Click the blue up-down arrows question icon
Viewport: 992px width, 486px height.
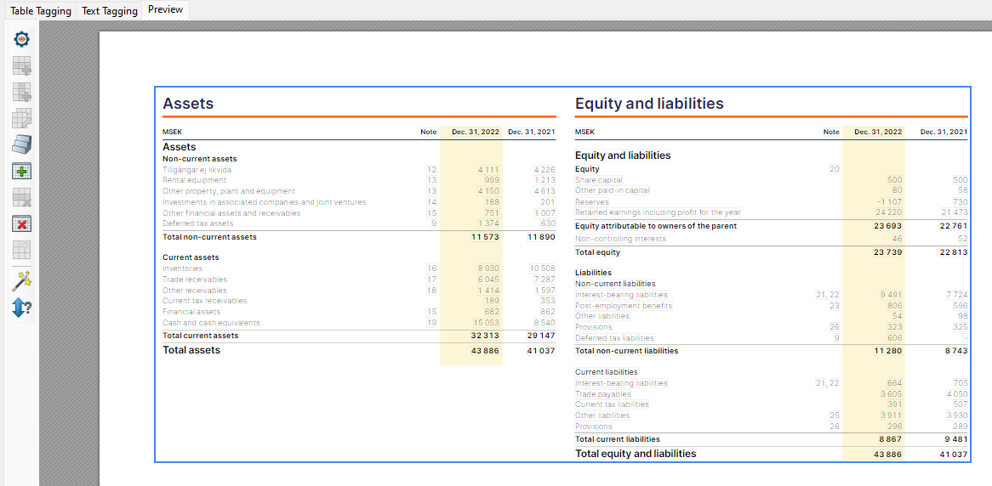click(22, 308)
